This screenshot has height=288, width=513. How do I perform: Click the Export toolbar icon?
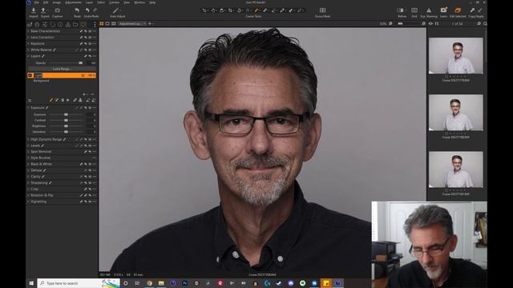tap(43, 10)
